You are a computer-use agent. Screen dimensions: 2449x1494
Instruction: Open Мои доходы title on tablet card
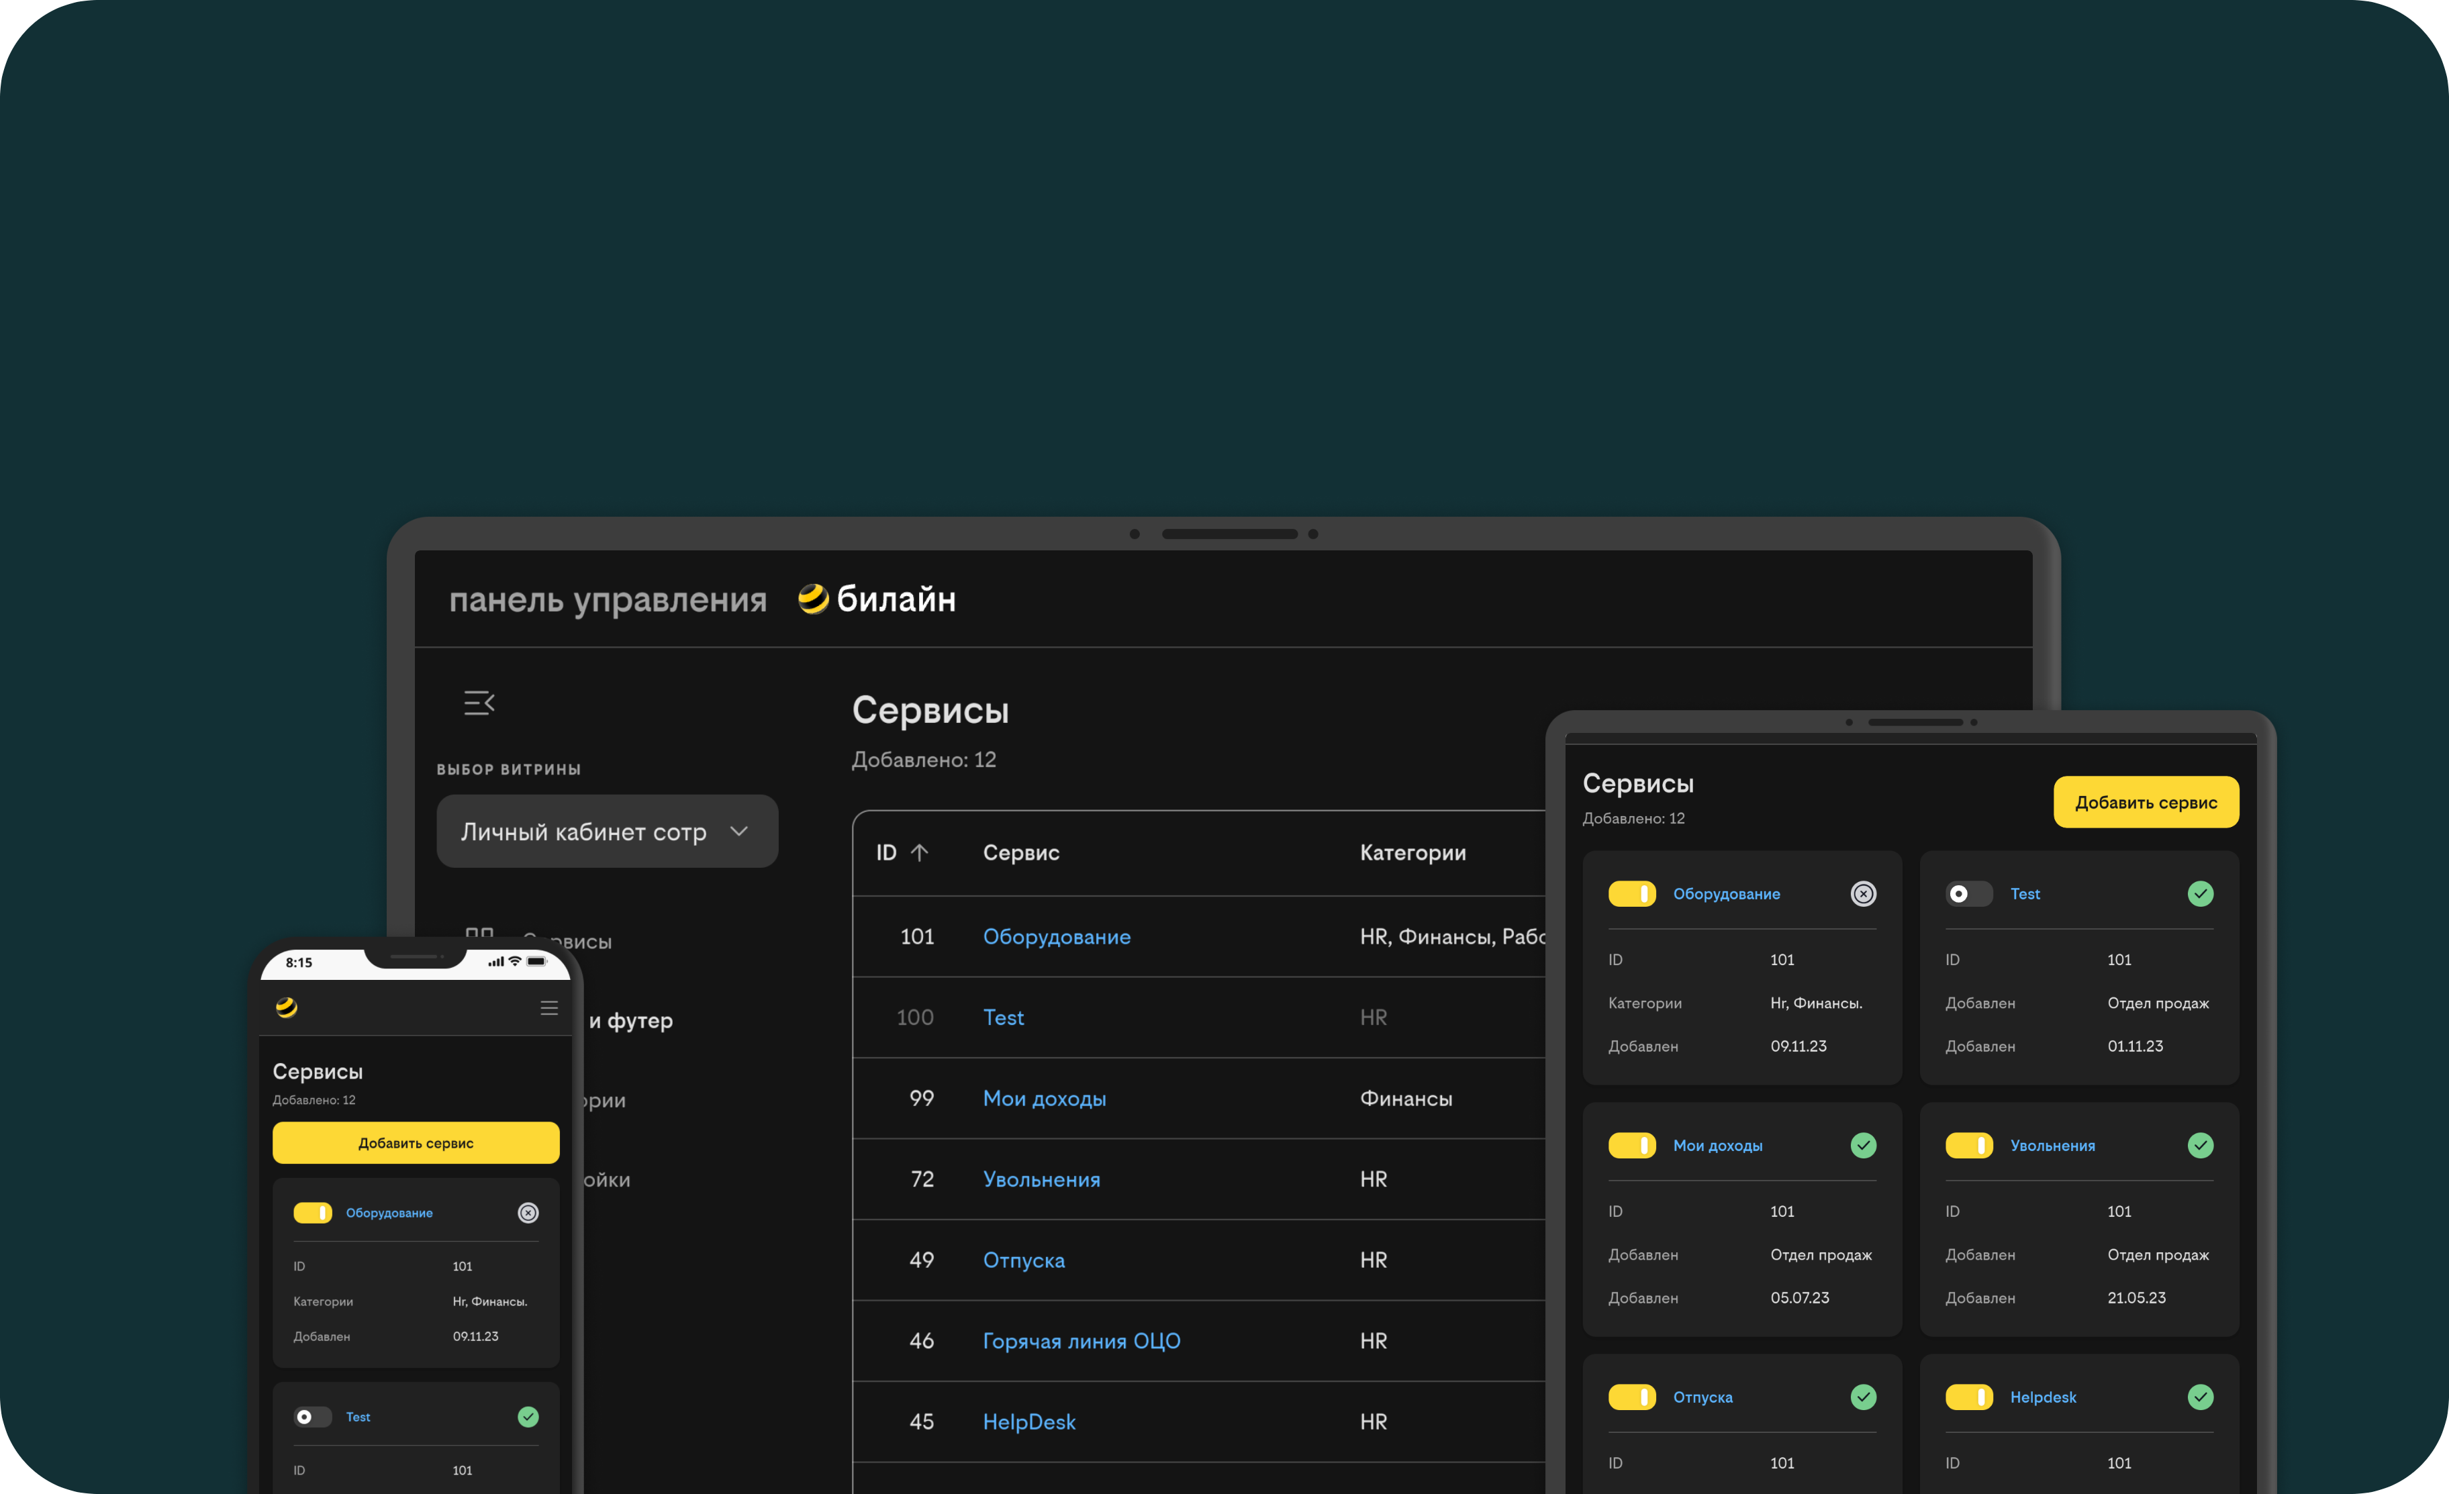pos(1717,1146)
